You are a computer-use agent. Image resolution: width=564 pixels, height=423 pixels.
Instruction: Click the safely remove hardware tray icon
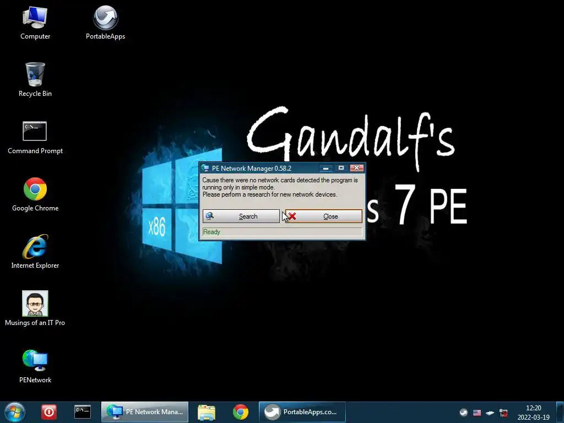[x=490, y=413]
